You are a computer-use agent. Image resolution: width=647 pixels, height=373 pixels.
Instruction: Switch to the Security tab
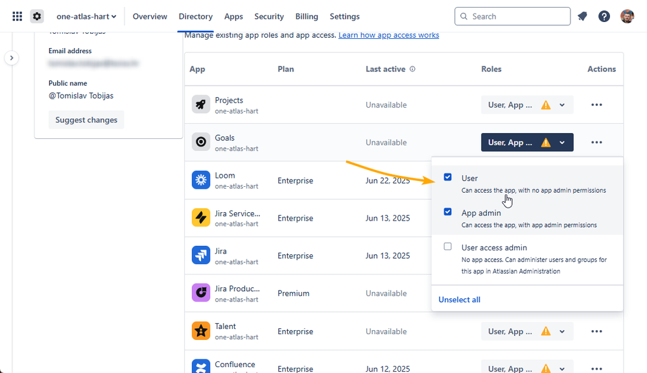(269, 16)
